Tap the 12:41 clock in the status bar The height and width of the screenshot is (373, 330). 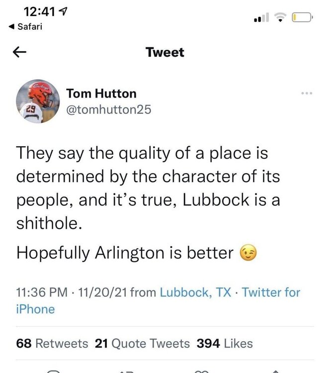click(39, 11)
